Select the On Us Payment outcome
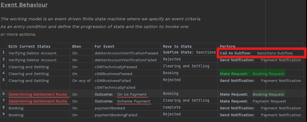This screenshot has width=307, height=122. [x=132, y=94]
